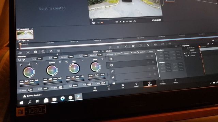Select the Power Window palette icon
The image size is (218, 122).
(133, 46)
